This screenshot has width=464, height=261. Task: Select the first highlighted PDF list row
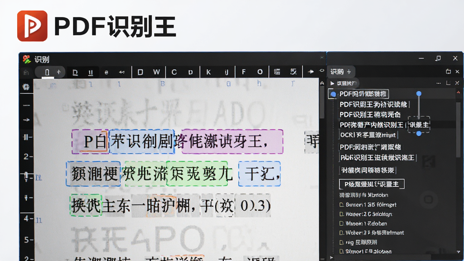(359, 94)
